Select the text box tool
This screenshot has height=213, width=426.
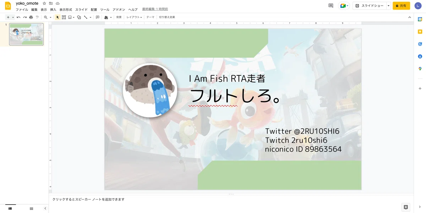(64, 17)
